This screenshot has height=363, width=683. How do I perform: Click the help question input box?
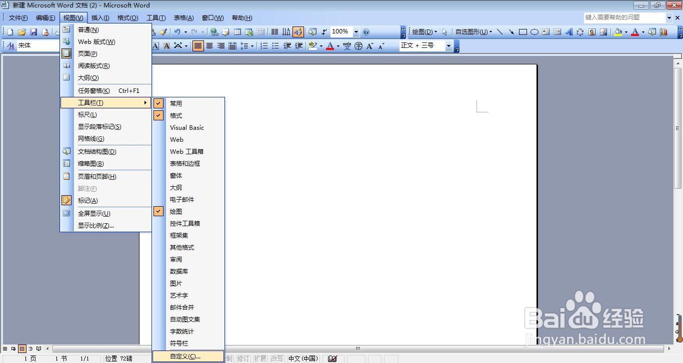[x=625, y=17]
